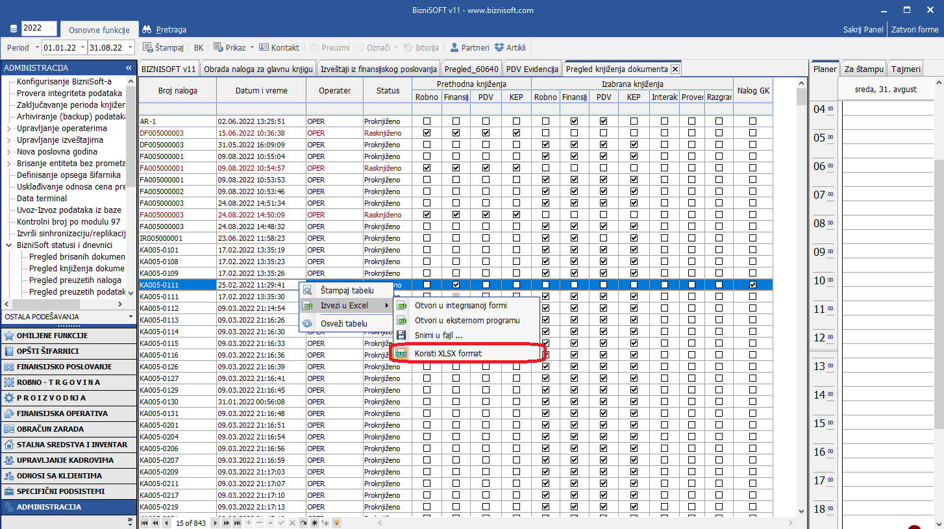
Task: Open the year 2022 combo box
Action: click(39, 28)
